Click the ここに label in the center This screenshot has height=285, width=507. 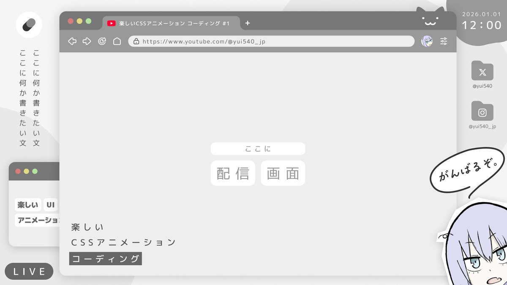click(x=258, y=149)
